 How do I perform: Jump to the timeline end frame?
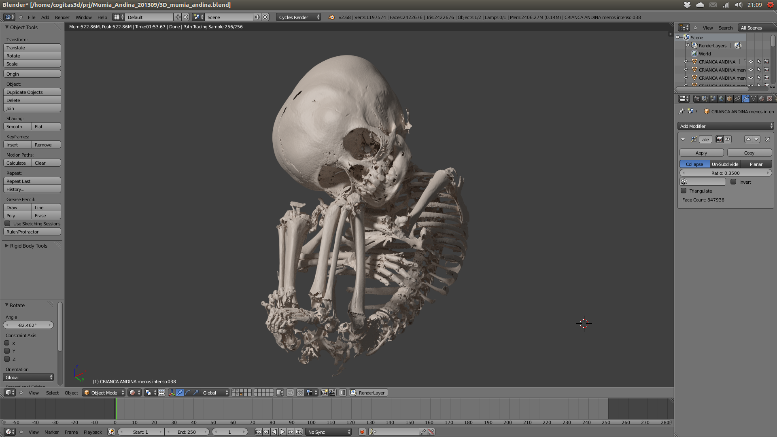point(299,432)
